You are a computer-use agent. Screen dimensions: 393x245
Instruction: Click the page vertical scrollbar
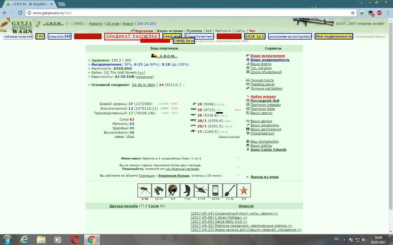pyautogui.click(x=390, y=115)
